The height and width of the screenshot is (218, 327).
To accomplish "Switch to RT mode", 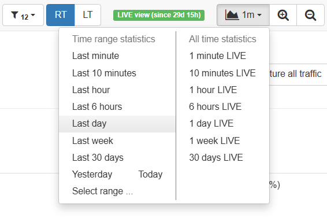I will pos(61,15).
